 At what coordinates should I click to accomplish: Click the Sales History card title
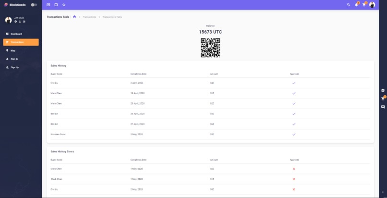(x=58, y=66)
